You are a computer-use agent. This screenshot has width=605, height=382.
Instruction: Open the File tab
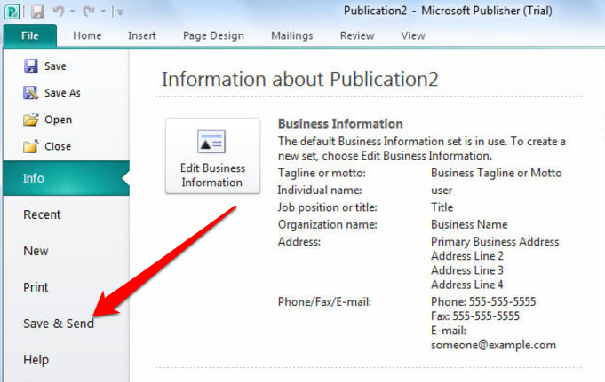pos(30,35)
